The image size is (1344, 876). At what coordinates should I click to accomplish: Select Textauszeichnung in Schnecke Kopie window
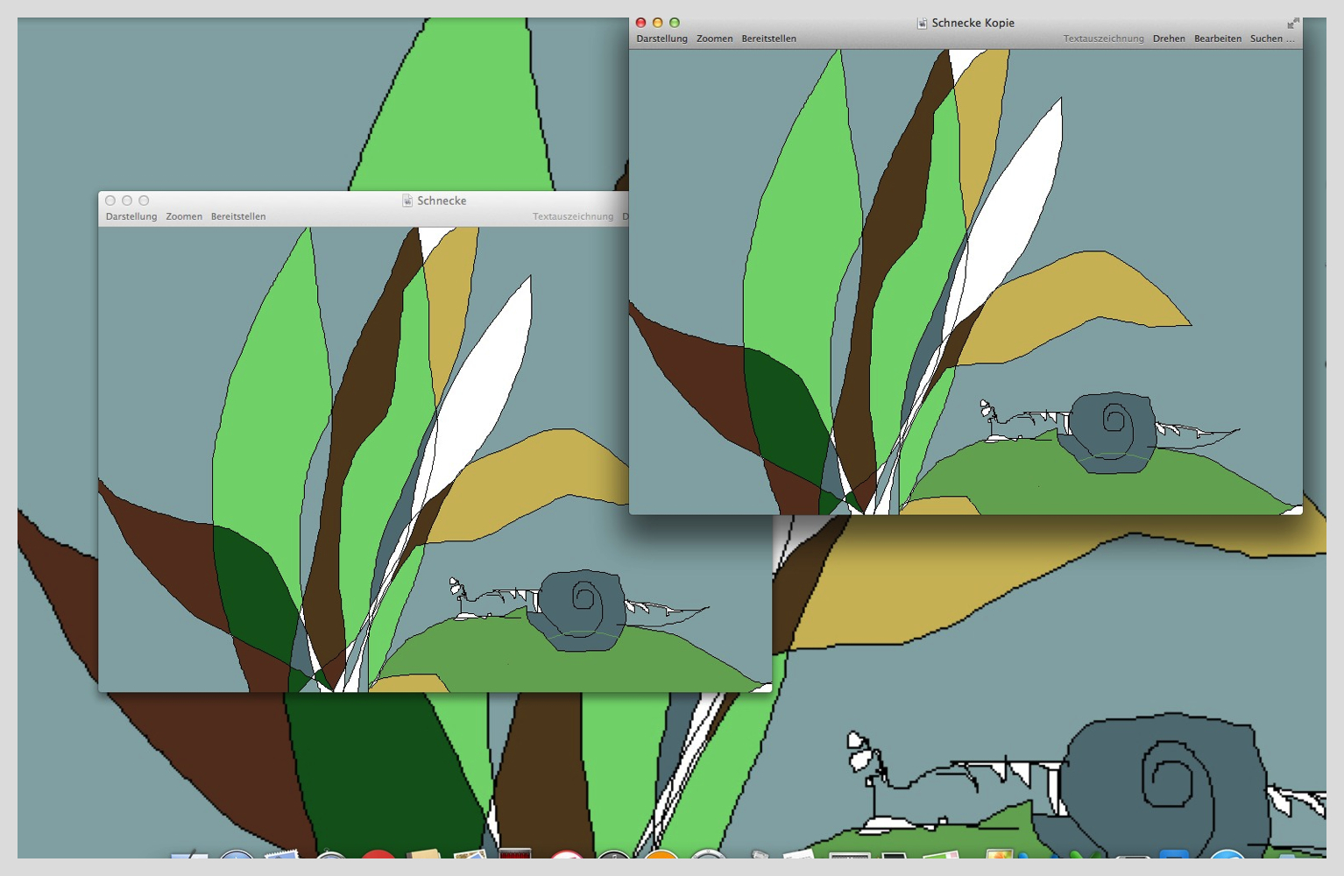[x=1103, y=39]
